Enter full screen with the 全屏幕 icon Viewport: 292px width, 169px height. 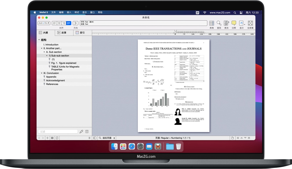(x=251, y=23)
